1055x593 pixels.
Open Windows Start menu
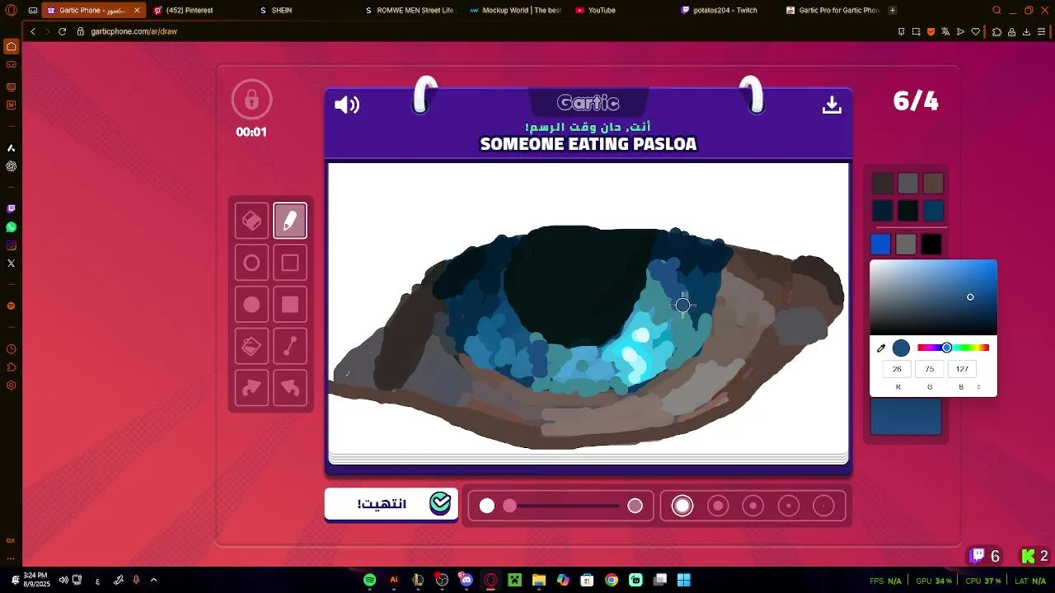coord(683,580)
